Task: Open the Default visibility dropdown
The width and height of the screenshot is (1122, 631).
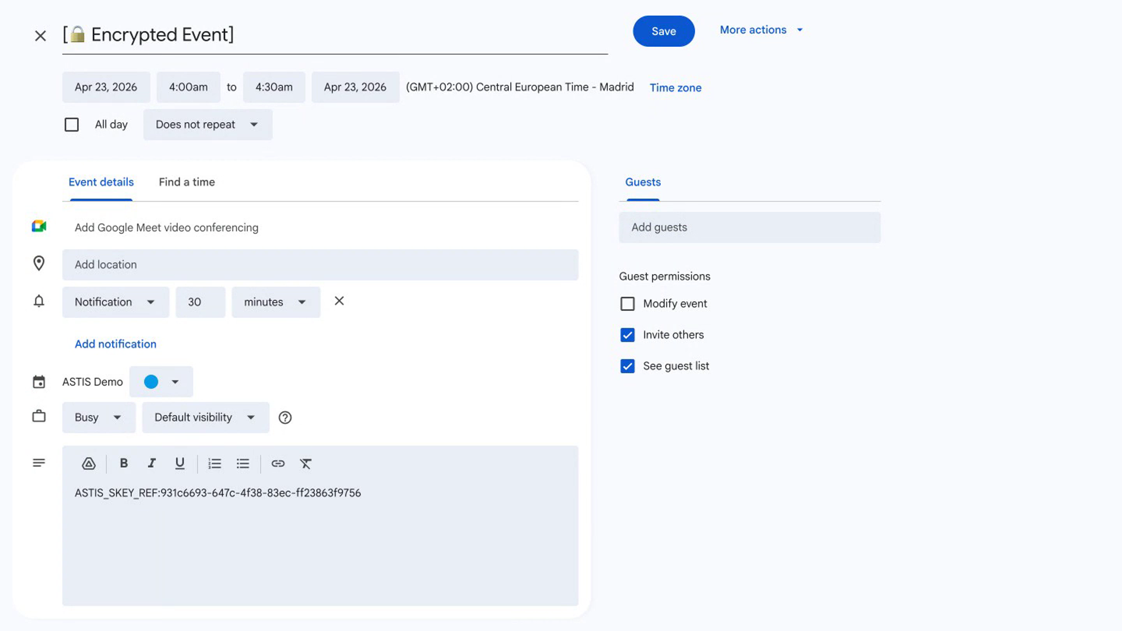Action: click(x=206, y=417)
